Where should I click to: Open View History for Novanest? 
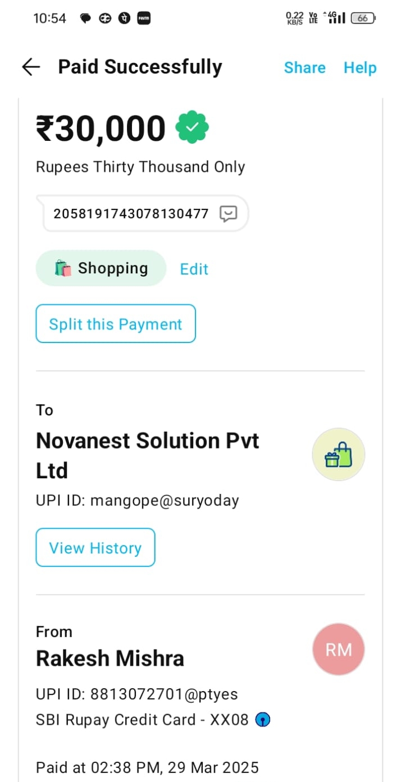coord(95,547)
